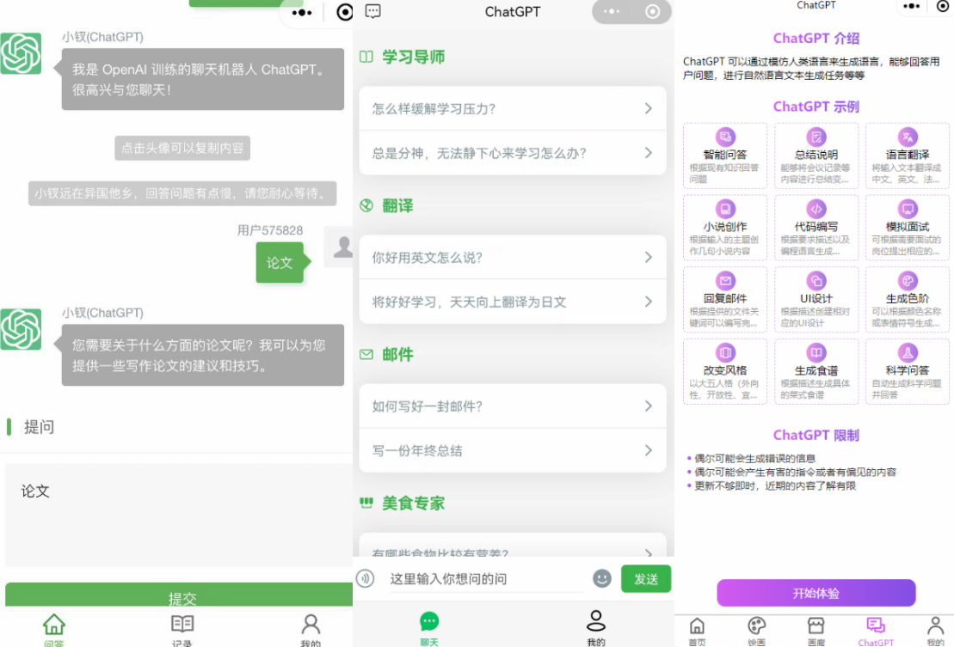Open the UI设计 example card

coord(816,299)
